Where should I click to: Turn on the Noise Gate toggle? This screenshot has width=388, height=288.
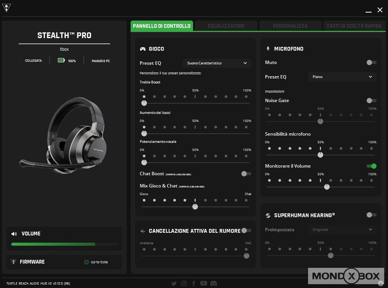pyautogui.click(x=371, y=101)
